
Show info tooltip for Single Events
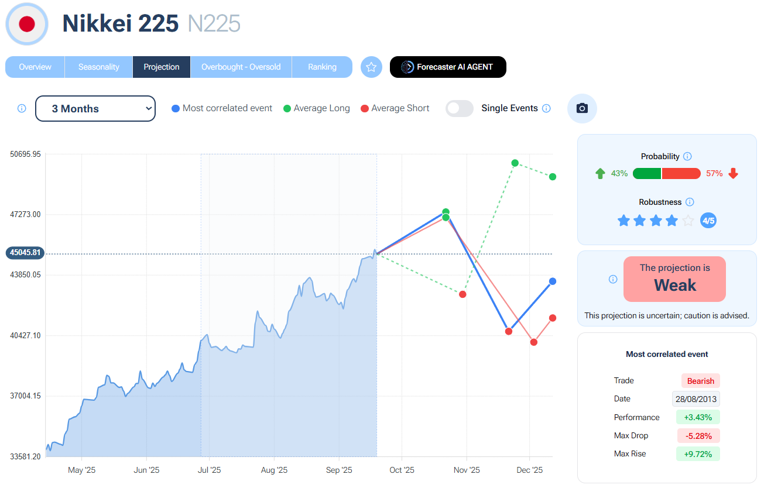[x=546, y=108]
